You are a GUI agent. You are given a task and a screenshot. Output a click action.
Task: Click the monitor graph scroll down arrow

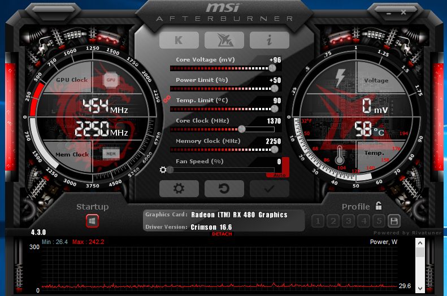click(420, 289)
